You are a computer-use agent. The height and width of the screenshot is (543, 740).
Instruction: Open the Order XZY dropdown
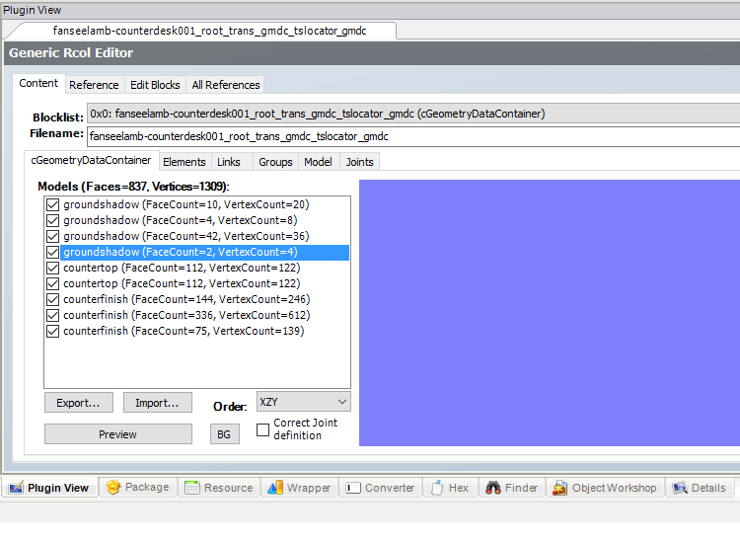point(302,402)
